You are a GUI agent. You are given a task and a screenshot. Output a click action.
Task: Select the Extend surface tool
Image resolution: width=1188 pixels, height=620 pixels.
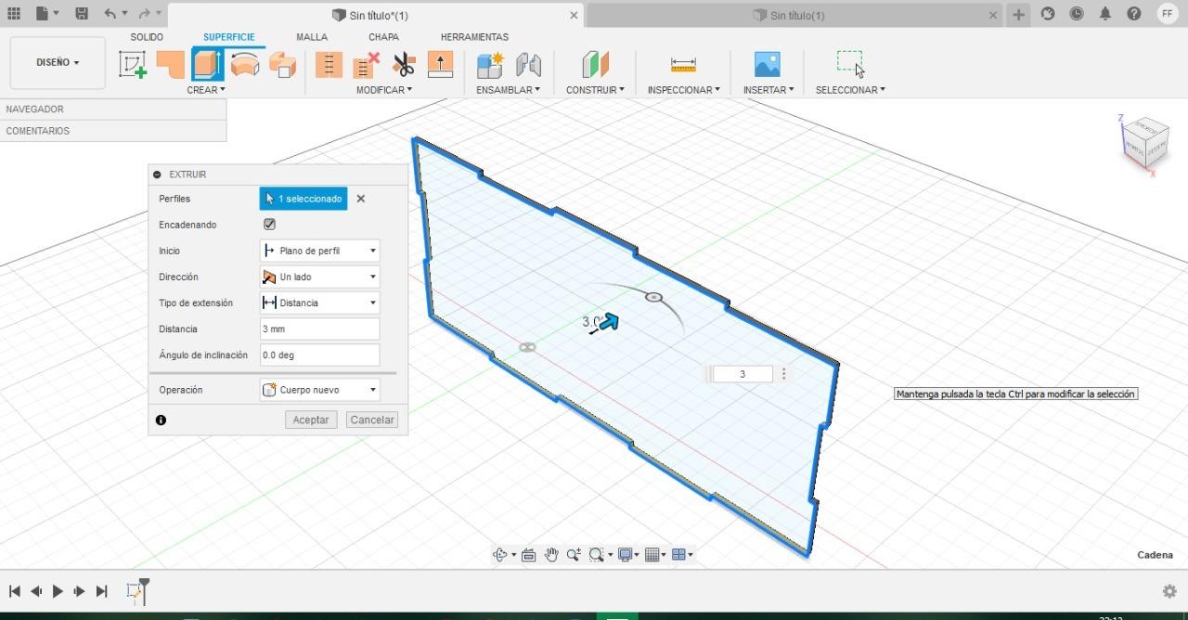point(440,65)
